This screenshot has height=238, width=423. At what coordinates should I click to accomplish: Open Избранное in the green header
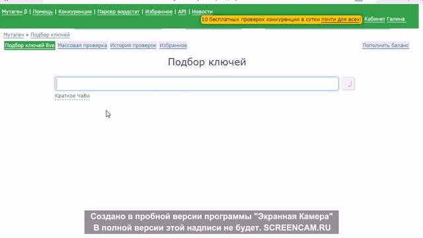159,12
